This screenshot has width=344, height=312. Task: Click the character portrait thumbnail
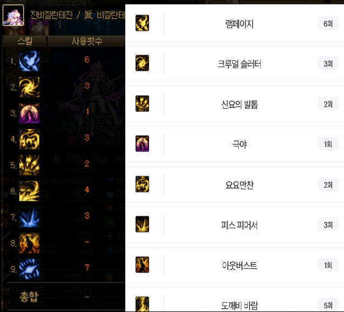13,15
